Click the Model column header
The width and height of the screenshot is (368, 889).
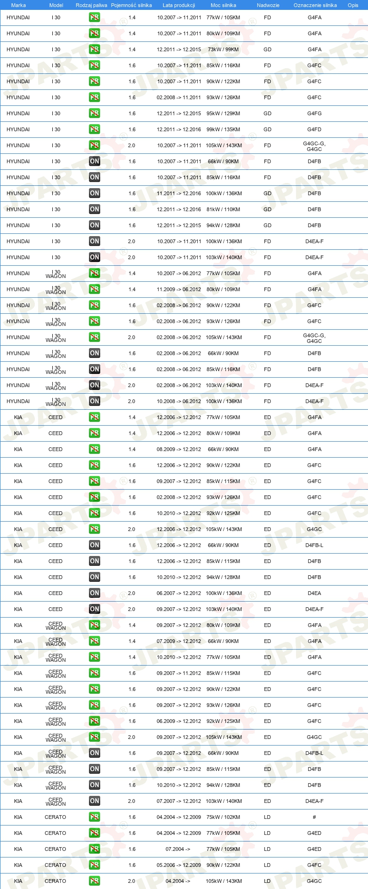[56, 5]
